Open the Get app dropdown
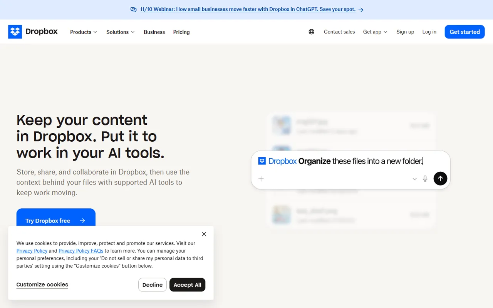 (x=375, y=32)
